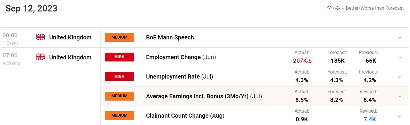Expand the Unemployment Rate (Jul) details chevron
The width and height of the screenshot is (410, 125).
click(x=400, y=77)
